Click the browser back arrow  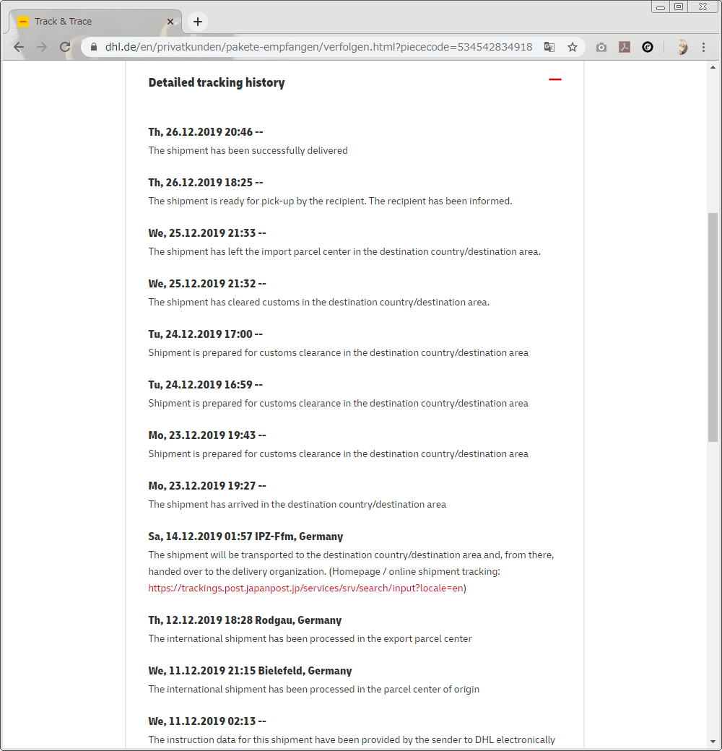19,47
